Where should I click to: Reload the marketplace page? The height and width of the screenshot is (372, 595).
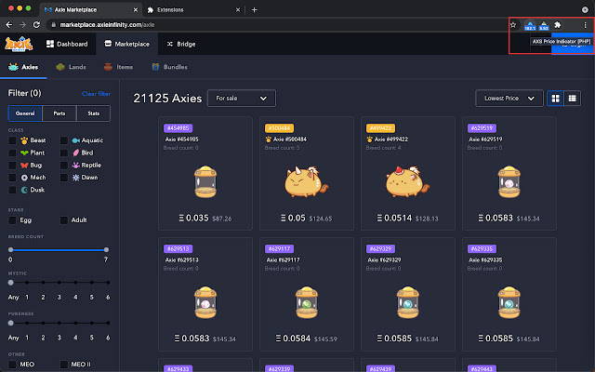36,25
